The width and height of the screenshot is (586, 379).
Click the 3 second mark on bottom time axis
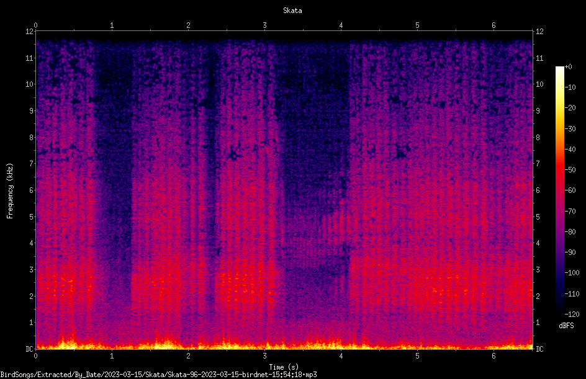click(264, 356)
